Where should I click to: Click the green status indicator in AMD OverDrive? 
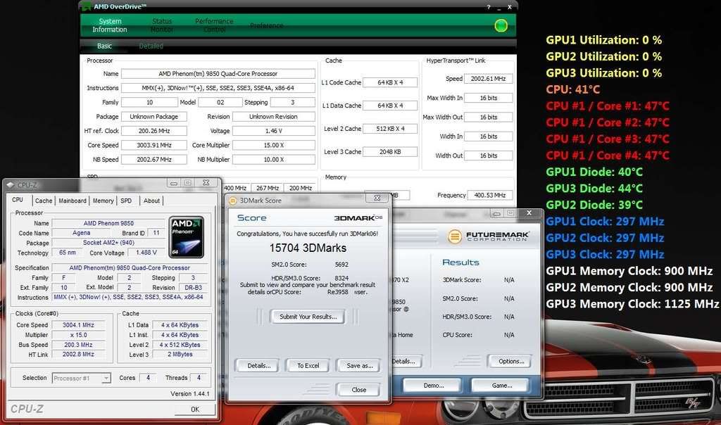(x=501, y=26)
